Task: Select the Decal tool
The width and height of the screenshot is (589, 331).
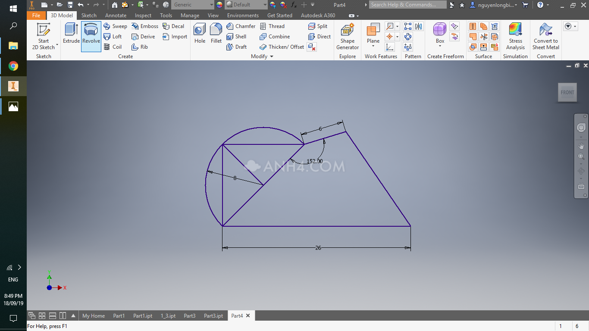Action: click(x=173, y=26)
